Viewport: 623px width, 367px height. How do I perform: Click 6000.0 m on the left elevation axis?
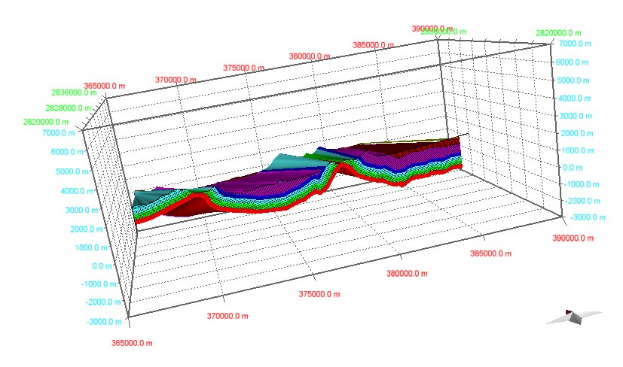[67, 152]
